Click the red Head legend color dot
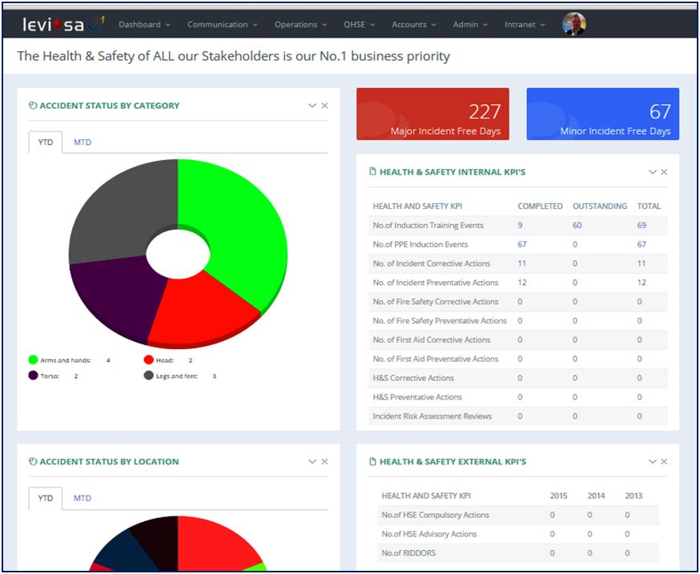Screen dimensions: 700x574 click(149, 360)
